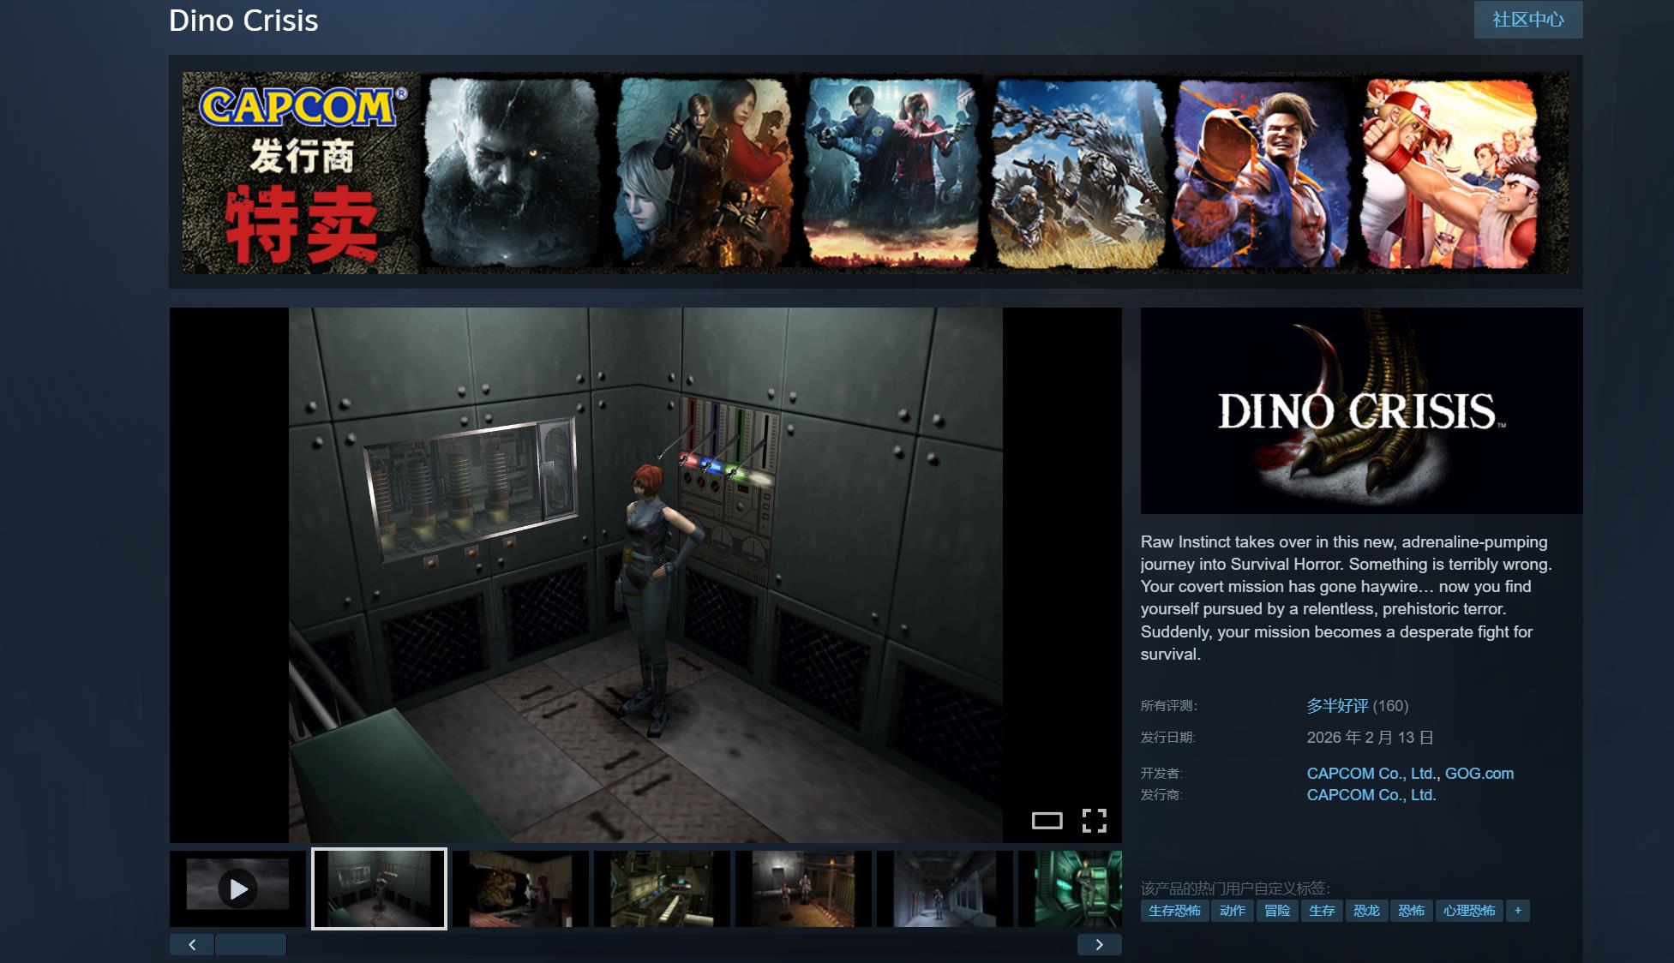Click the 生存恐怖 tag
The image size is (1674, 963).
1174,911
